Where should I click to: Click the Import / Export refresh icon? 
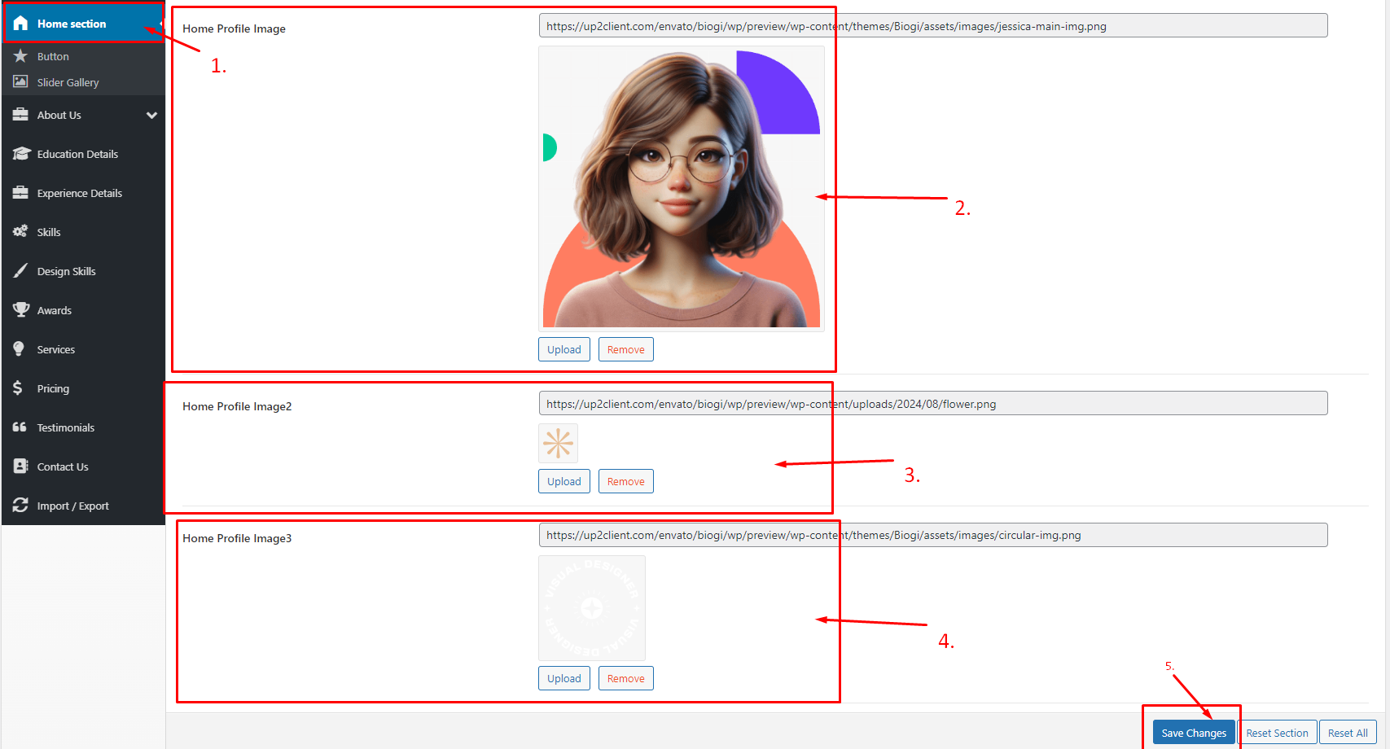21,506
